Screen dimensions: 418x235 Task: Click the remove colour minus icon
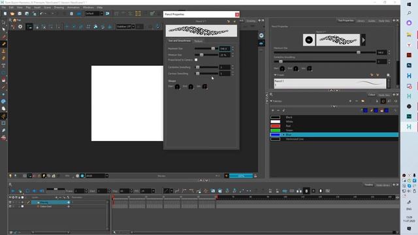[x=278, y=110]
